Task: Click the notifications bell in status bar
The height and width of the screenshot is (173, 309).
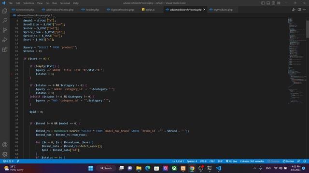Action: (305, 161)
